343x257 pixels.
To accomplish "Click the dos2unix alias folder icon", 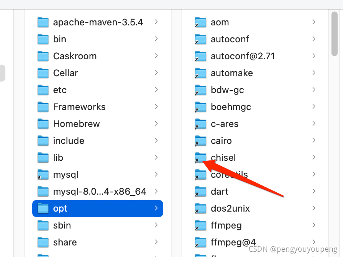I will 201,209.
